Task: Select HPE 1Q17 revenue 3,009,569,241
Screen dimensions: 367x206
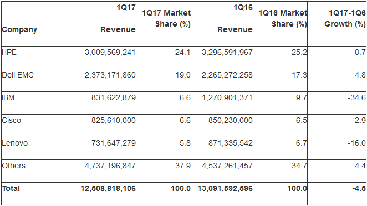Action: 110,52
